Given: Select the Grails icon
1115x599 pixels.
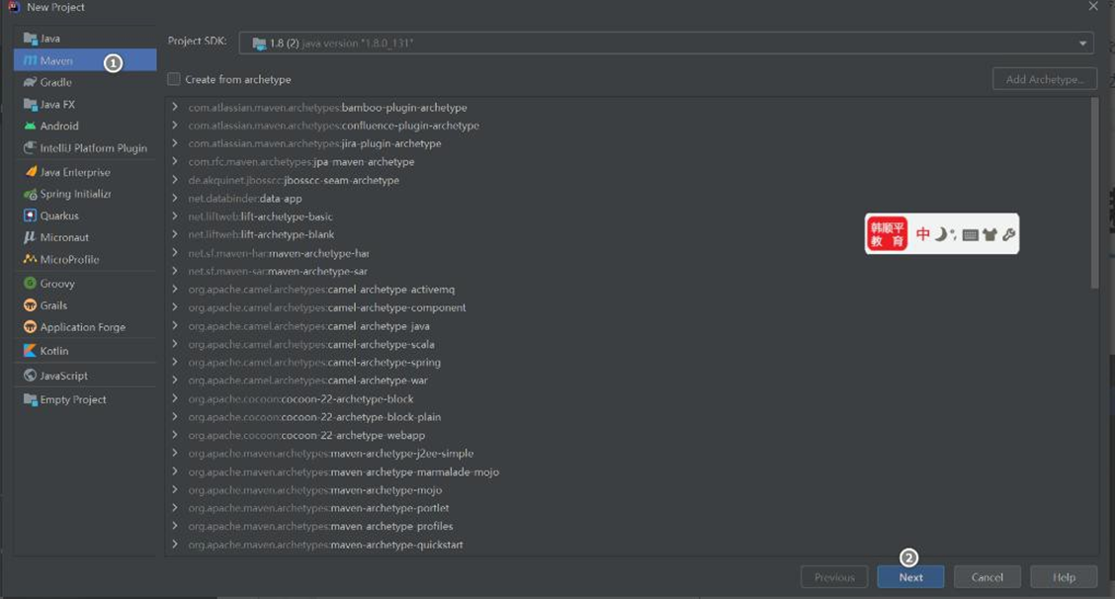Looking at the screenshot, I should point(31,305).
